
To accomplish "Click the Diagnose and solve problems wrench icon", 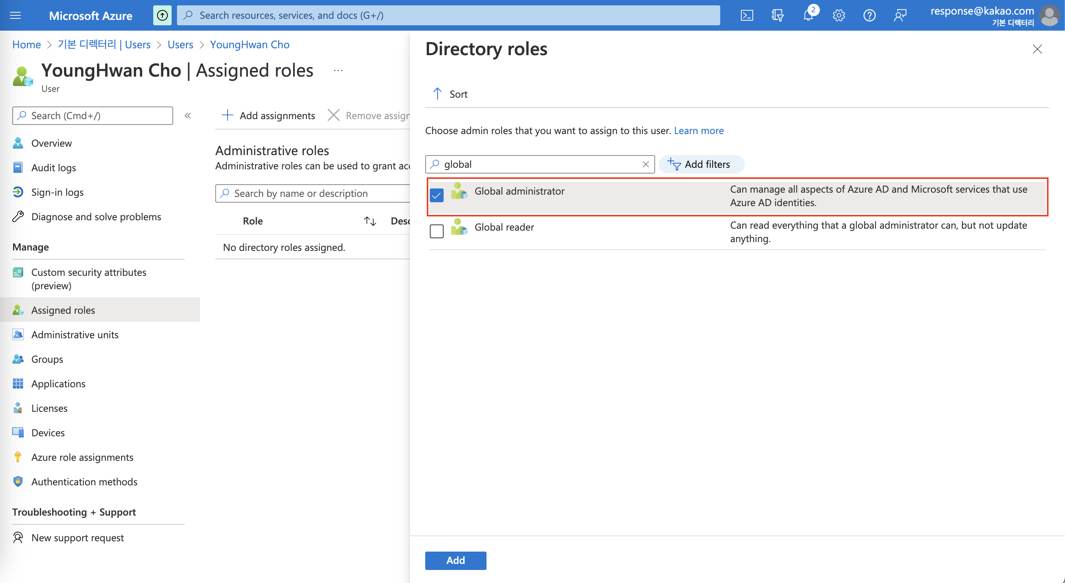I will 18,216.
